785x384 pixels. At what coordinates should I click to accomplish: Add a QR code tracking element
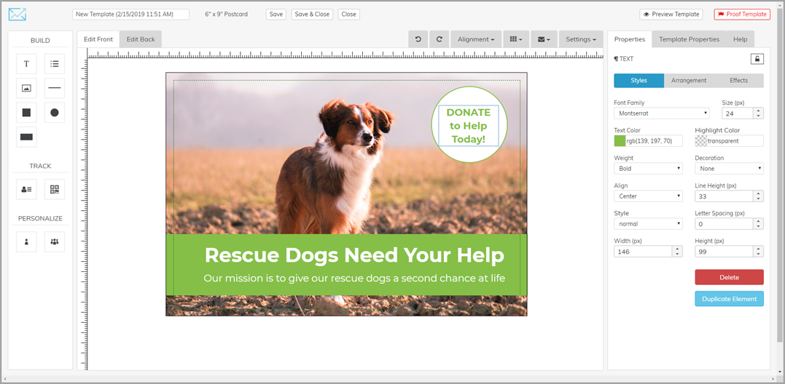(x=55, y=189)
